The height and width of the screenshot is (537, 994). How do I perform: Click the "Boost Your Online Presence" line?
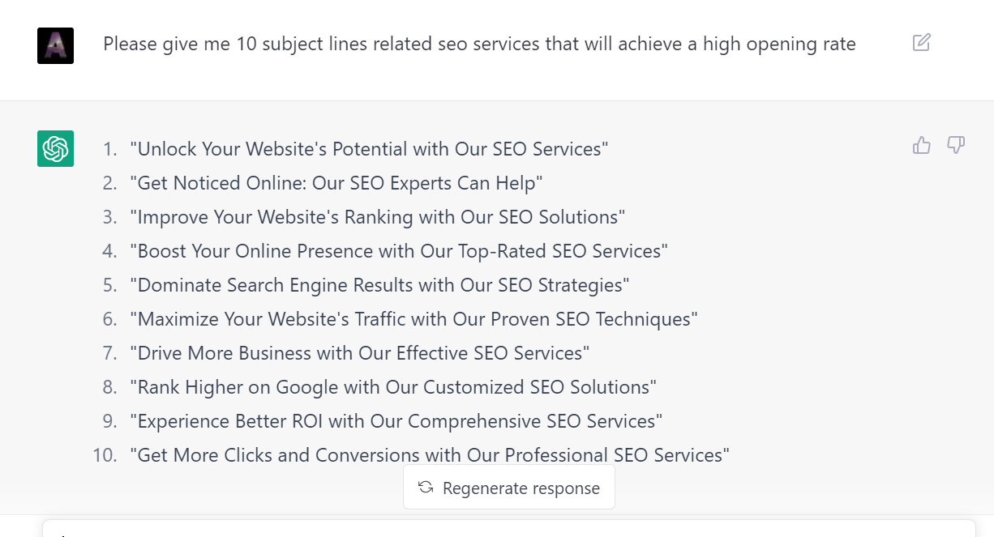point(398,251)
